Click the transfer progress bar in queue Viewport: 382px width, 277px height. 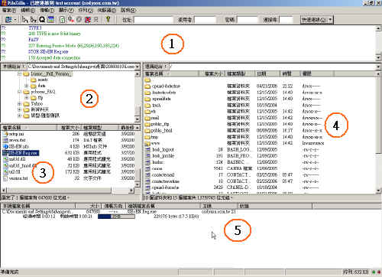(x=116, y=217)
